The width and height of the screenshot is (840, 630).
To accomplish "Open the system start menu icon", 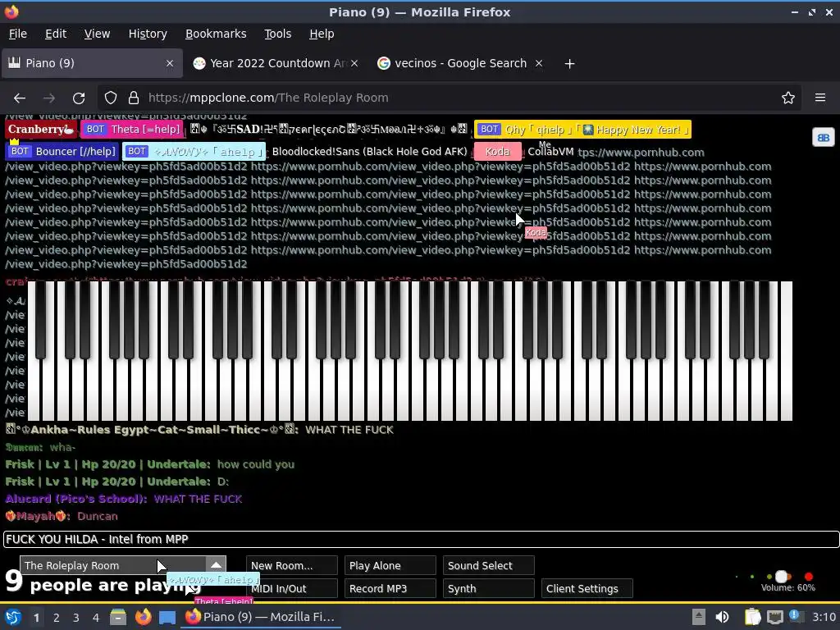I will coord(12,617).
